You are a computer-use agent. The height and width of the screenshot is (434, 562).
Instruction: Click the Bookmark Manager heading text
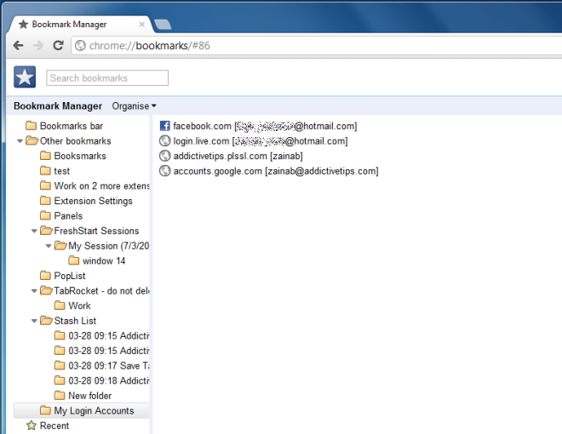point(58,106)
